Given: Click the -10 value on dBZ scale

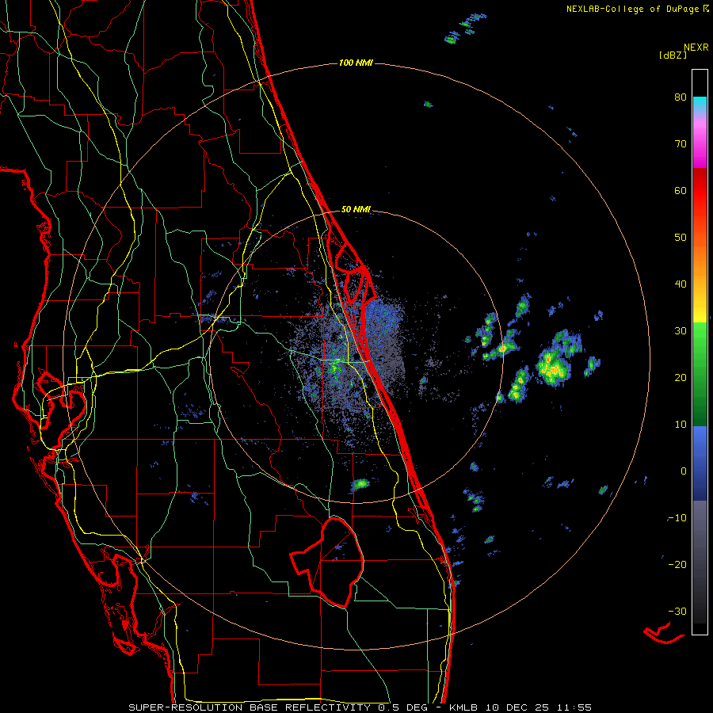Looking at the screenshot, I should 677,517.
